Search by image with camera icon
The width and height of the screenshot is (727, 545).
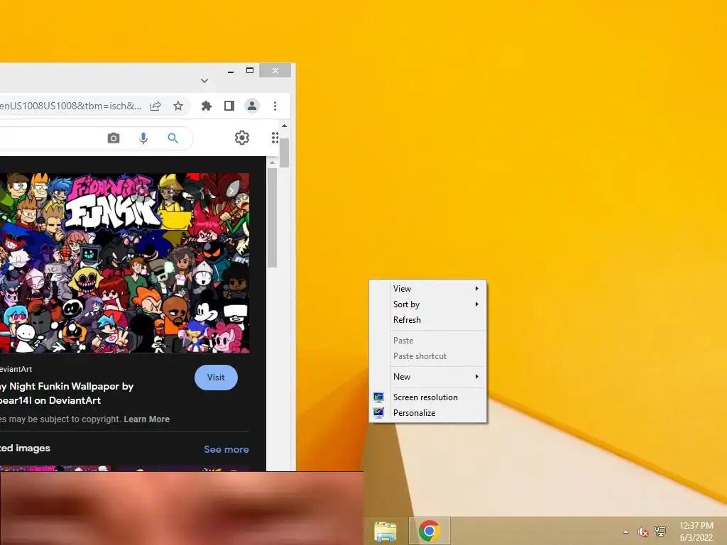coord(114,138)
